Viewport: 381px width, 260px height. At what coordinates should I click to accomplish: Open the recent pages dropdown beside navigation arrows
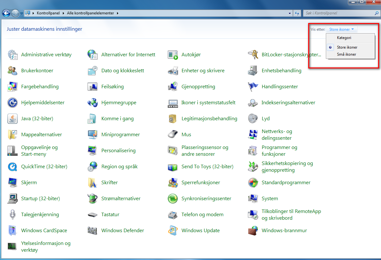coord(21,13)
